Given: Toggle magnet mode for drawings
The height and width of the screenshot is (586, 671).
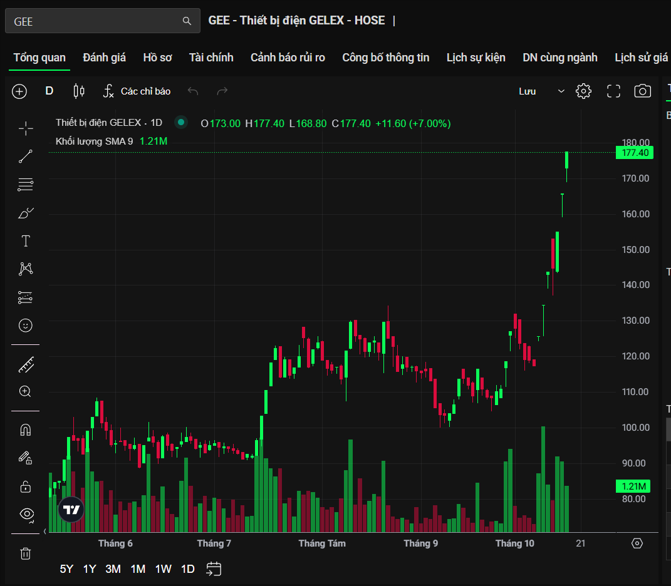Looking at the screenshot, I should pos(26,430).
